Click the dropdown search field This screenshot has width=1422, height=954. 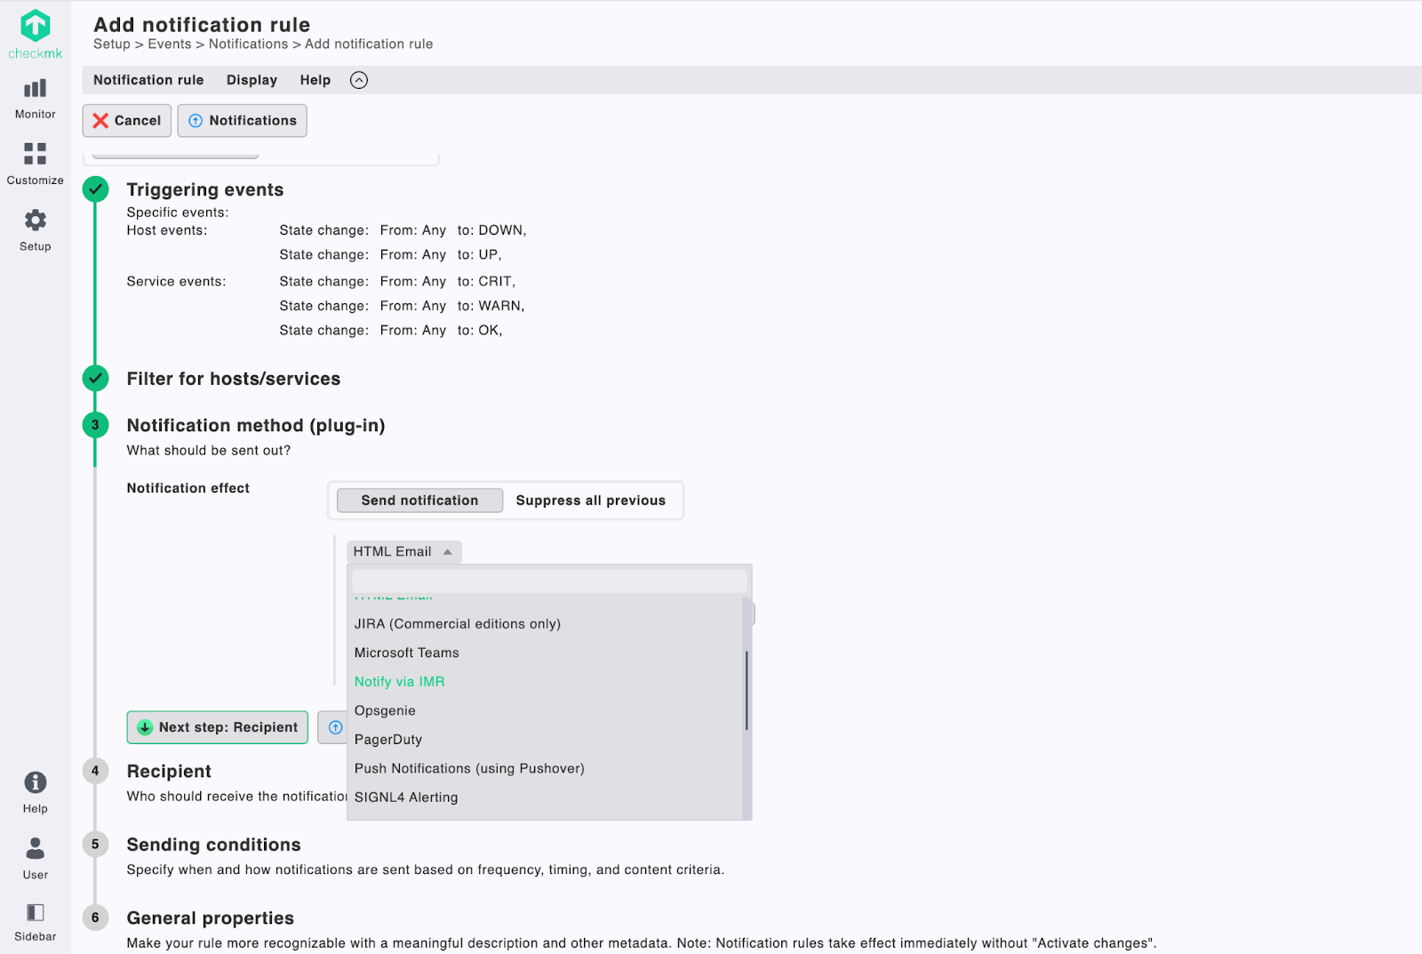549,581
